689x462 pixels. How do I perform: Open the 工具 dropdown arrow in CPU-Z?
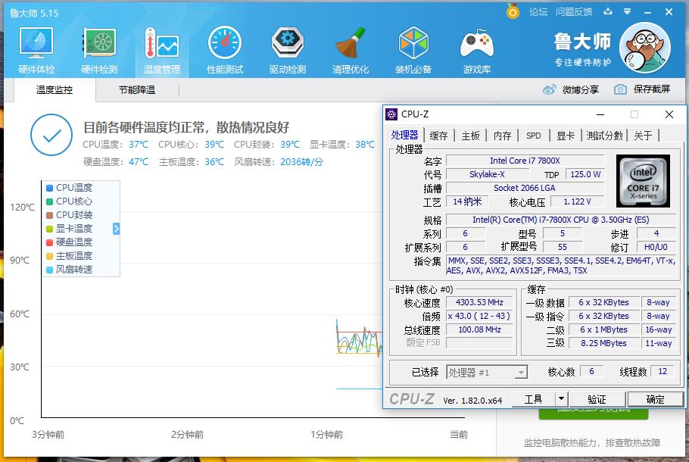pos(560,399)
